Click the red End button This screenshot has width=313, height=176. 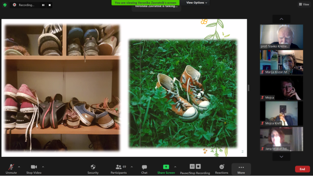[302, 169]
